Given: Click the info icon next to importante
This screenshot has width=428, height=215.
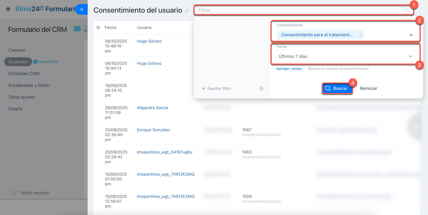Looking at the screenshot, I should point(35,62).
